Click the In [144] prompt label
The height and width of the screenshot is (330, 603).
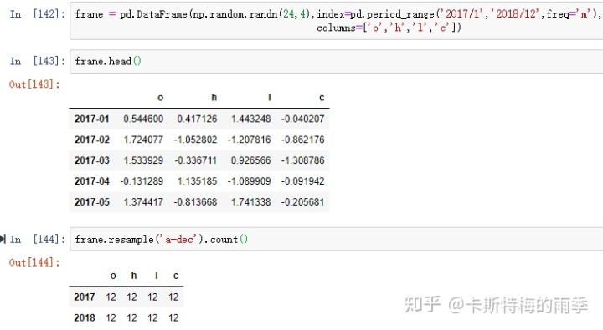pos(38,240)
